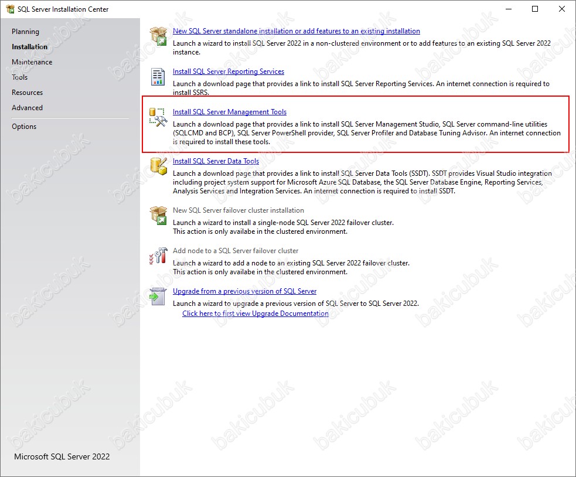Launch New SQL Server standalone installation link
The image size is (576, 477).
coord(296,31)
